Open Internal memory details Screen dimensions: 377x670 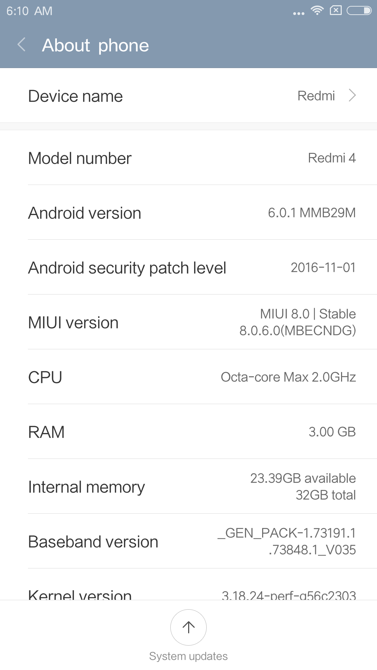pos(188,487)
